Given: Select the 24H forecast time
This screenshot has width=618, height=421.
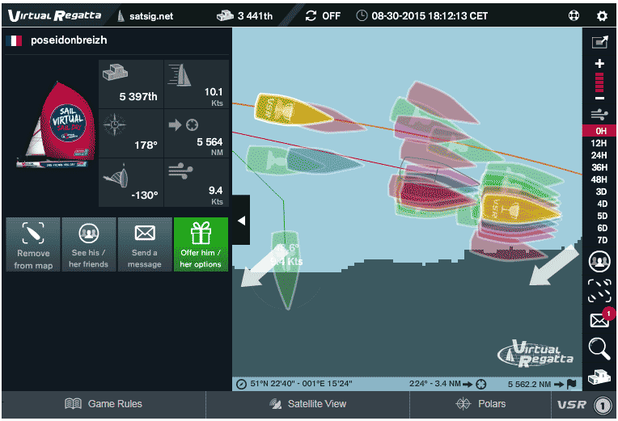Looking at the screenshot, I should (599, 155).
